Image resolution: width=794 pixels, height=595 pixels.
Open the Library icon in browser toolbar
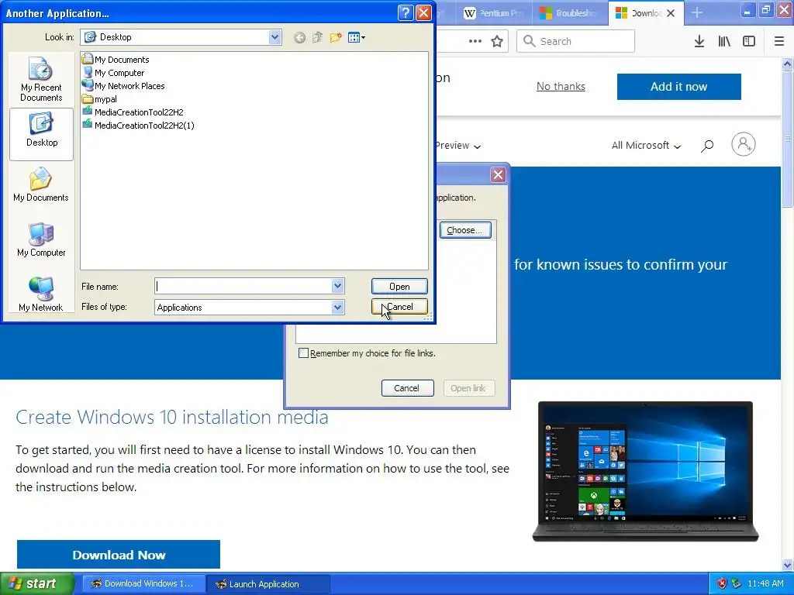click(x=724, y=41)
